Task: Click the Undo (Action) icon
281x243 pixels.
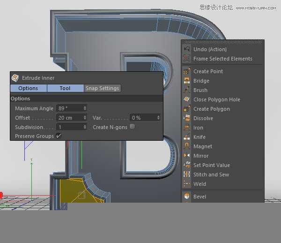Action: (187, 49)
